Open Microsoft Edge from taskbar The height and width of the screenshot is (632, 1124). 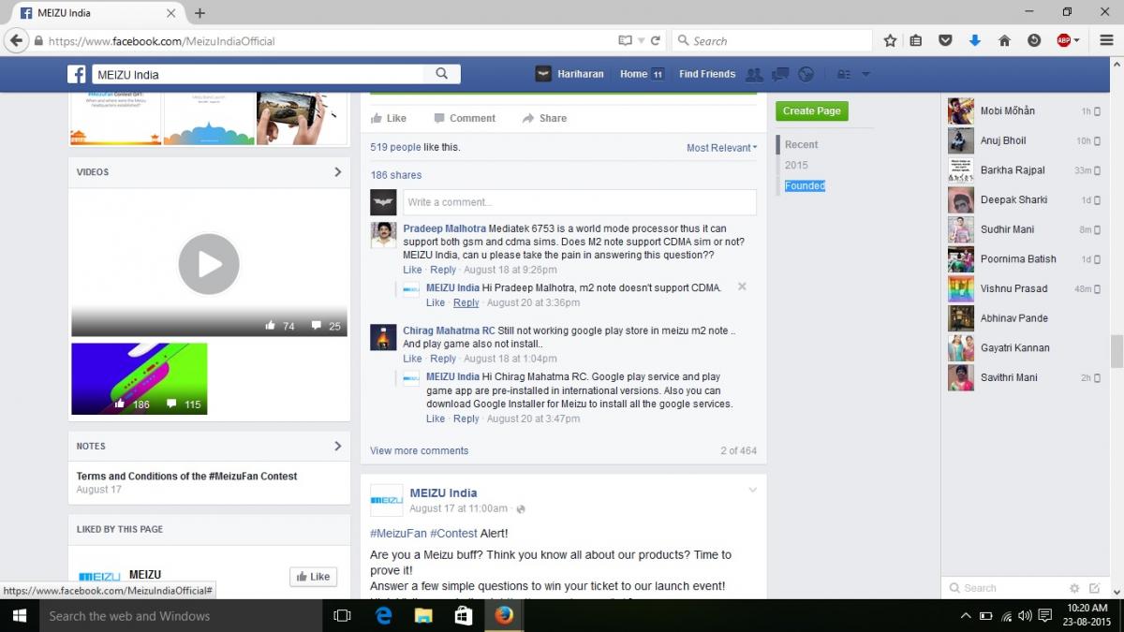point(383,616)
